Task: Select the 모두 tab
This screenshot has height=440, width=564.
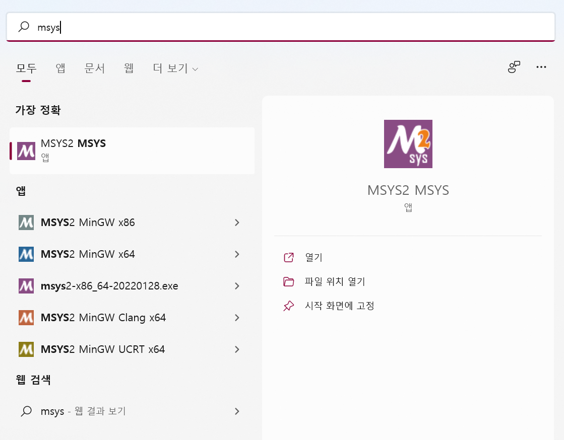Action: 26,68
